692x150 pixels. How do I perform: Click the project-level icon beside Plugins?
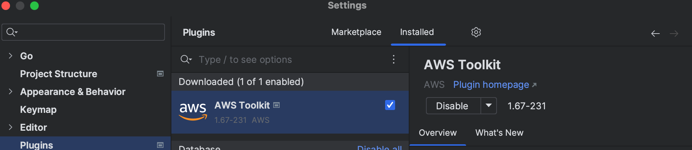[160, 145]
